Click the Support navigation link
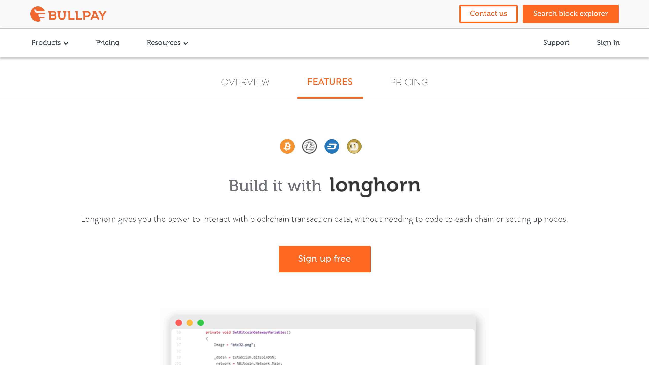This screenshot has height=365, width=649. coord(556,42)
